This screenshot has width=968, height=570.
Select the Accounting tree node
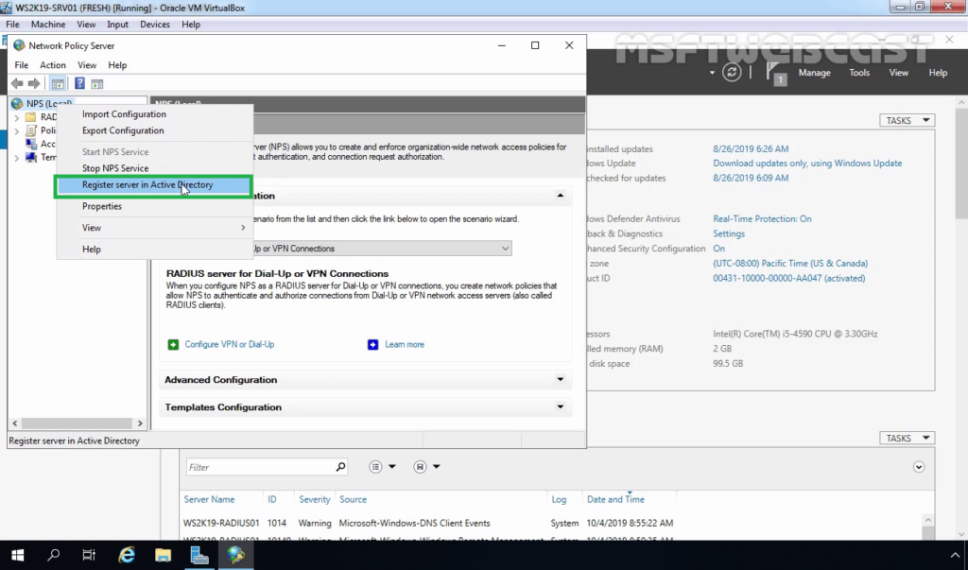[x=40, y=144]
